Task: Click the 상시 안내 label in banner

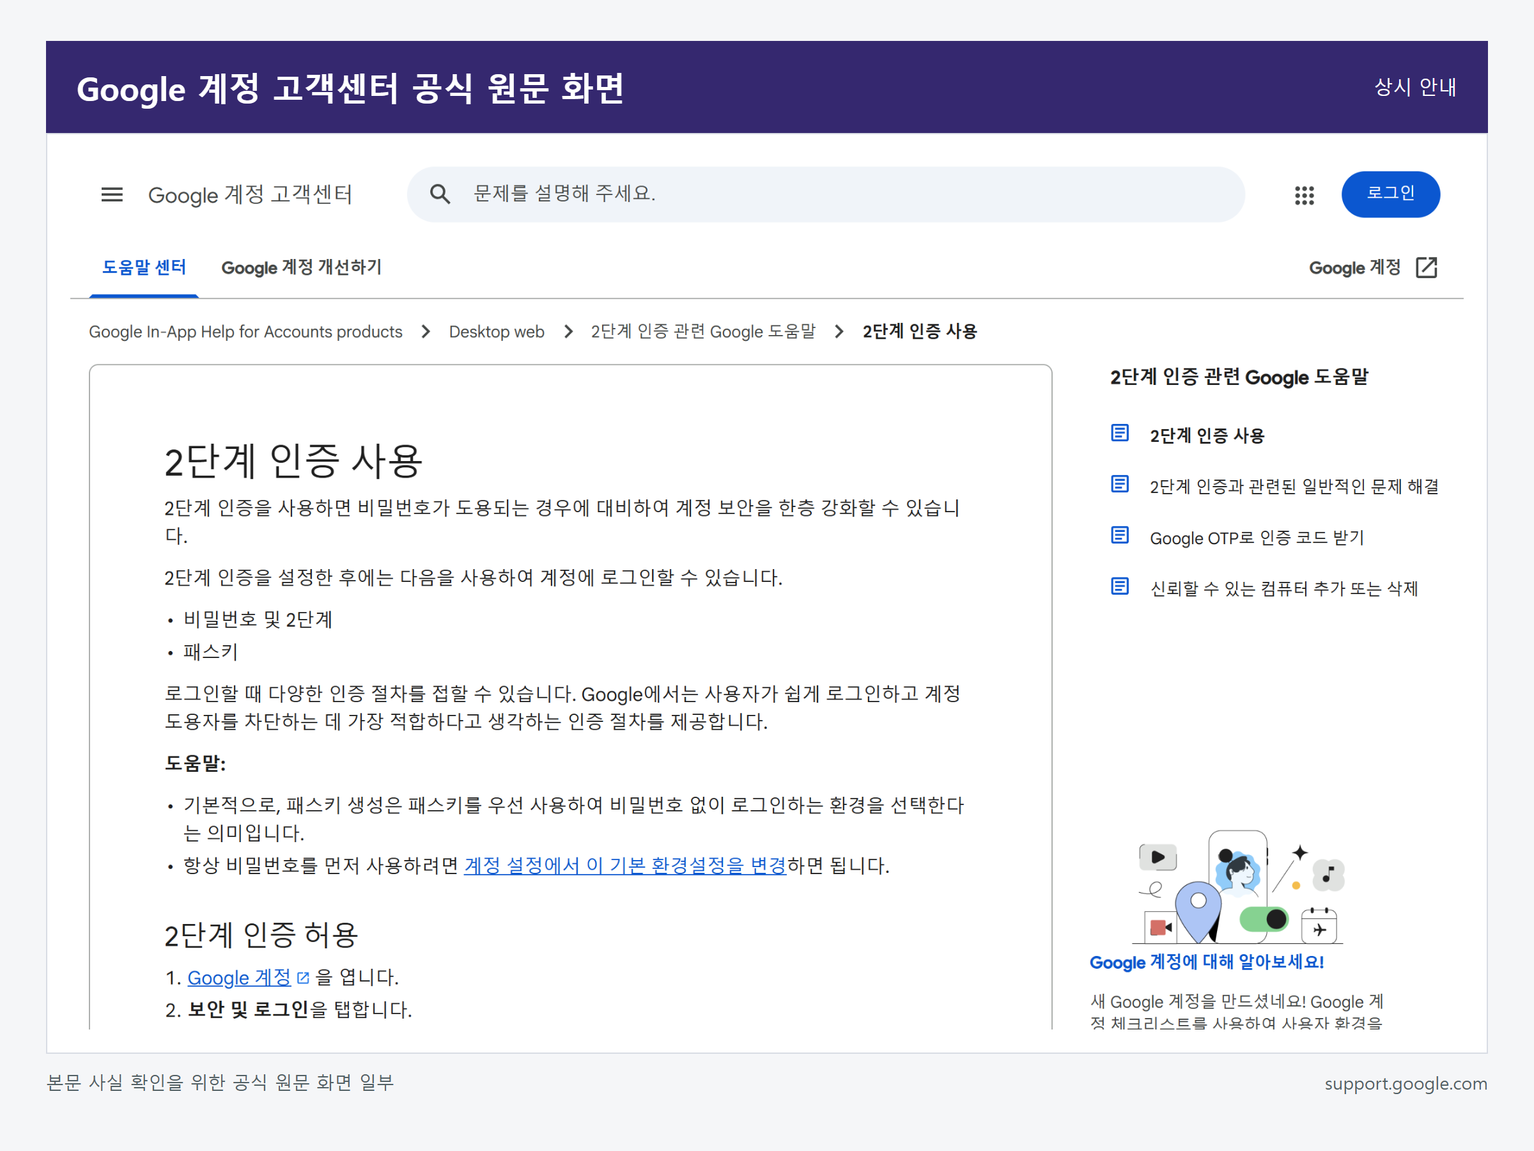Action: coord(1414,88)
